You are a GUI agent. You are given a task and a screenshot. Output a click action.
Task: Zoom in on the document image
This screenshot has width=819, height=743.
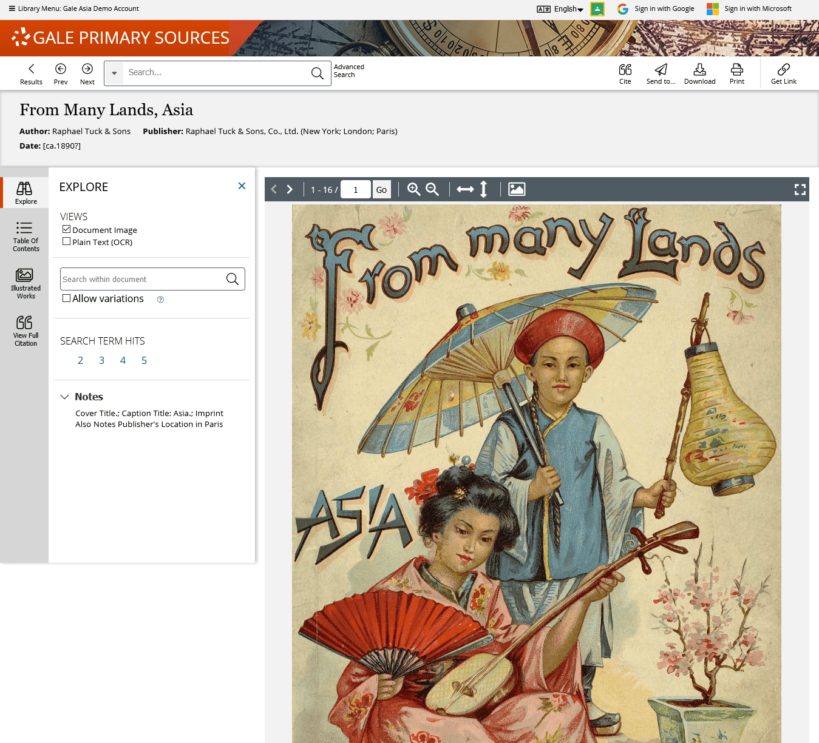[x=414, y=189]
